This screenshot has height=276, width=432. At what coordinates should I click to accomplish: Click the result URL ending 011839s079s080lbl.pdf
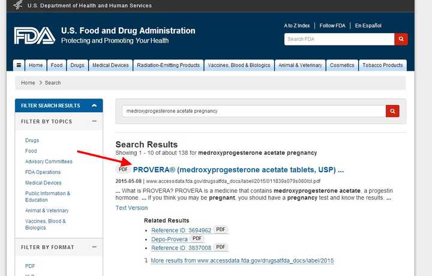[233, 181]
